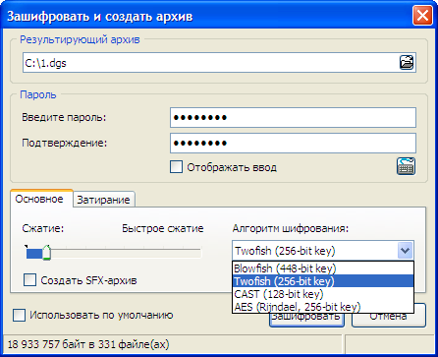The width and height of the screenshot is (438, 357).
Task: Open the virtual keyboard icon
Action: 406,166
